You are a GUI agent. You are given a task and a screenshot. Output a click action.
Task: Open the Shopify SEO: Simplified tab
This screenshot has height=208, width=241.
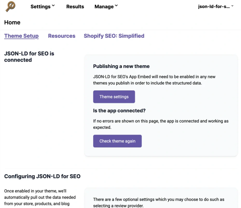(x=114, y=36)
